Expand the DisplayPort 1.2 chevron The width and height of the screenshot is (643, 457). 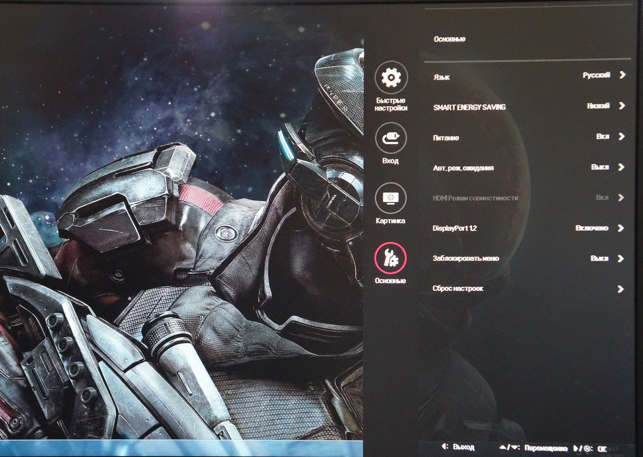coord(621,228)
